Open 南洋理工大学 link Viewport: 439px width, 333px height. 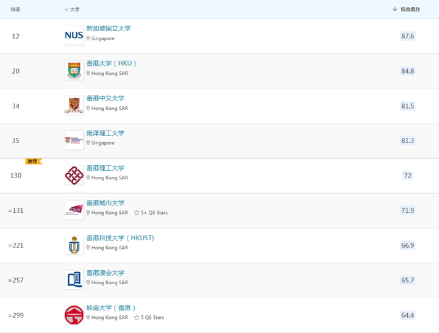coord(105,133)
